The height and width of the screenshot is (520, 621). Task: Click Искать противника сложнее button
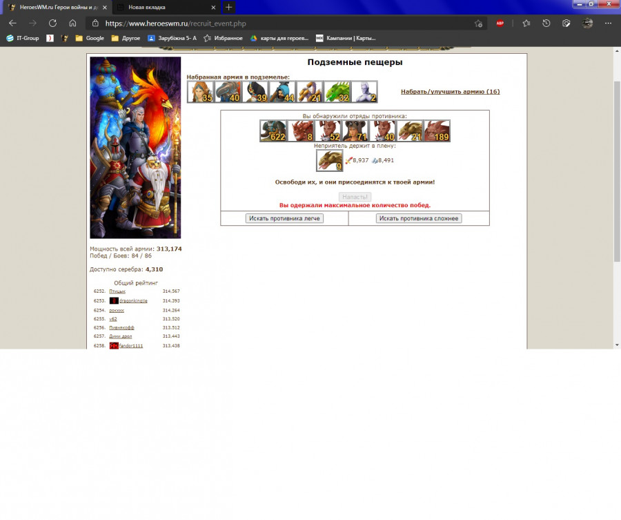pyautogui.click(x=419, y=218)
